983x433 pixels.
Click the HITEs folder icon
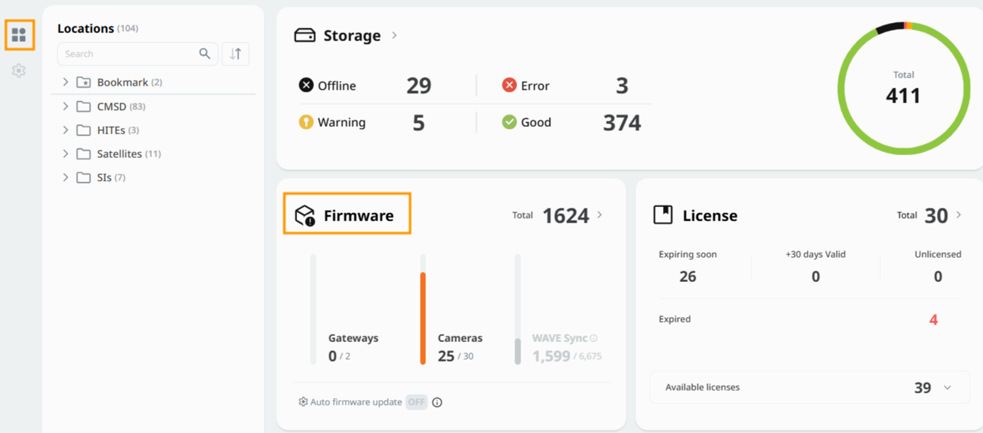pyautogui.click(x=84, y=130)
